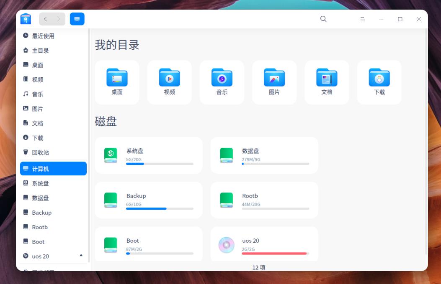
Task: Open the 下载 folder icon
Action: point(379,77)
